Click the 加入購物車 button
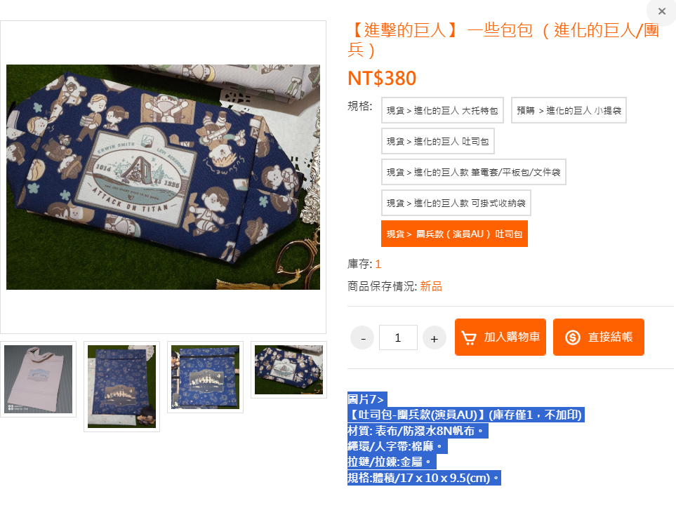The height and width of the screenshot is (508, 676). pos(500,337)
